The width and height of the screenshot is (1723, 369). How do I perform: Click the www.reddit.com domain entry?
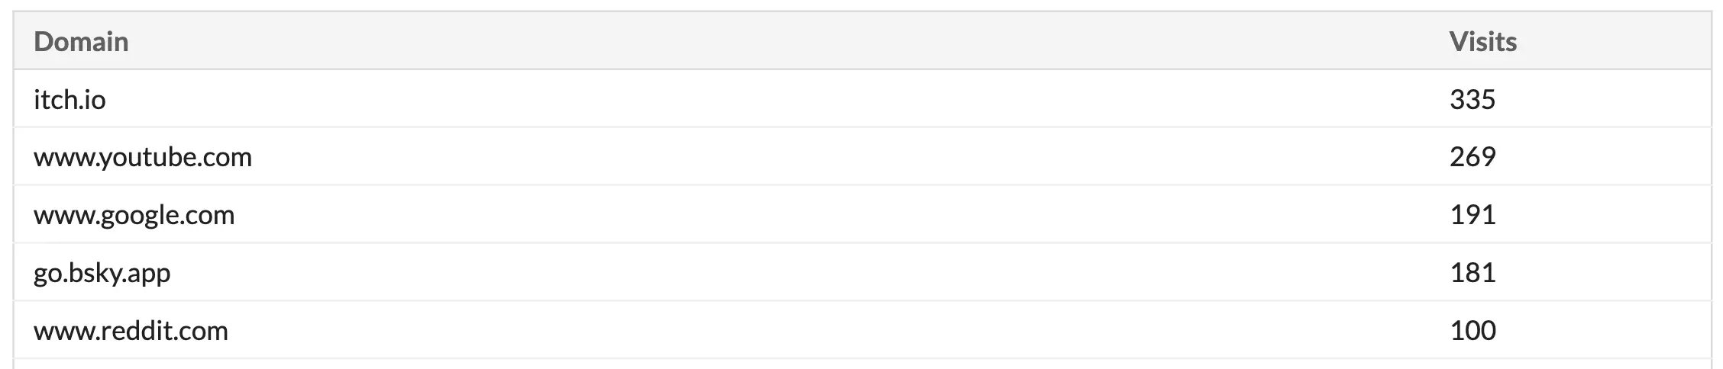[131, 331]
